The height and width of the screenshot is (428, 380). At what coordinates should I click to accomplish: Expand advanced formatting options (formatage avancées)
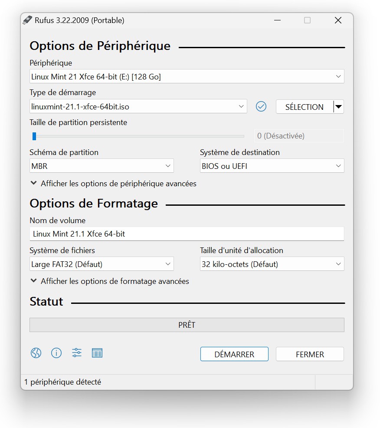tap(110, 281)
